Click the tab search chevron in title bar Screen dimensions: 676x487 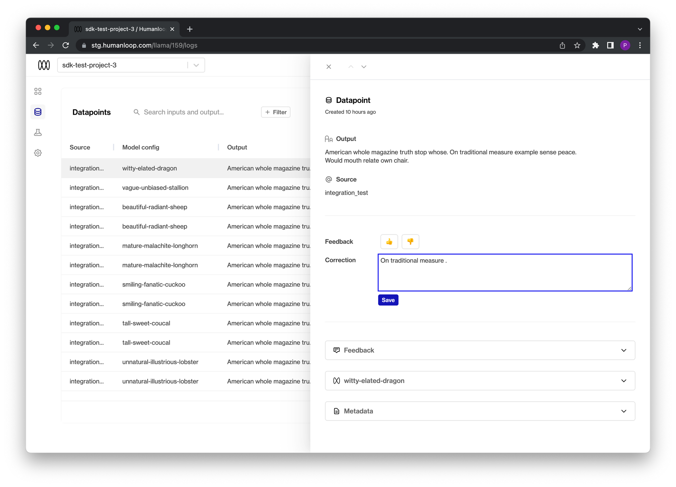click(639, 29)
